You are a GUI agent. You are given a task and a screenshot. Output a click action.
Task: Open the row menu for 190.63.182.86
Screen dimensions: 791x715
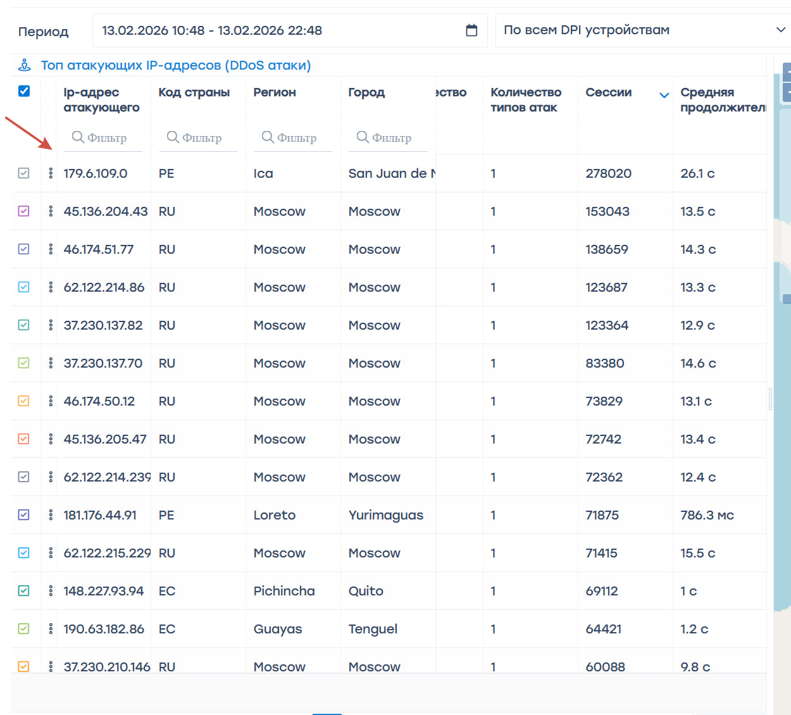[x=51, y=629]
